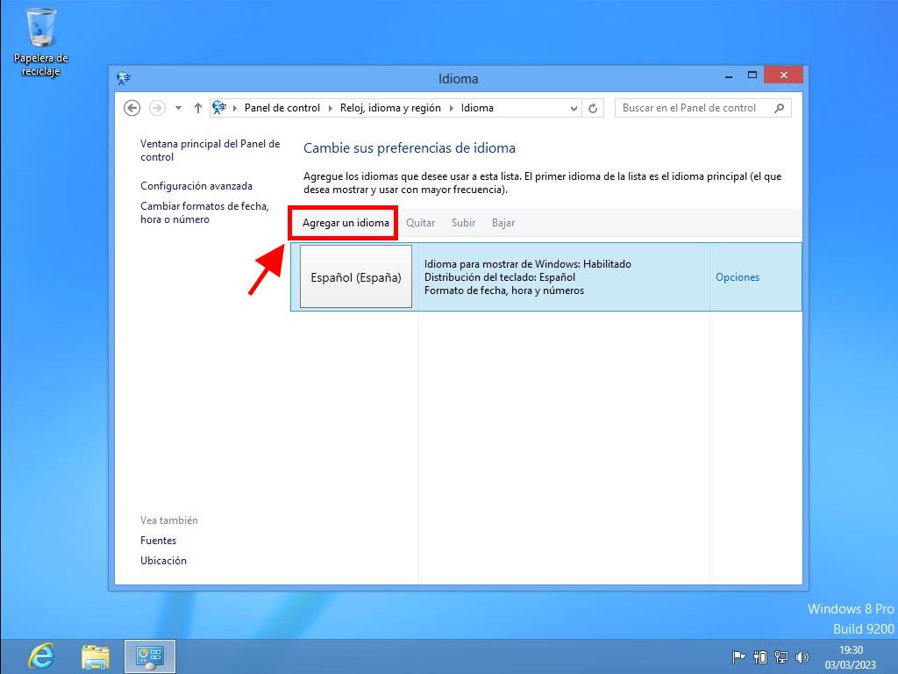Open Cambiar formatos de fecha, hora o número
The image size is (898, 674).
(204, 212)
